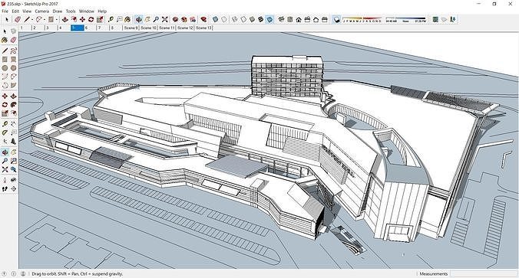Toggle Show/Hide Shadows button

click(x=336, y=19)
